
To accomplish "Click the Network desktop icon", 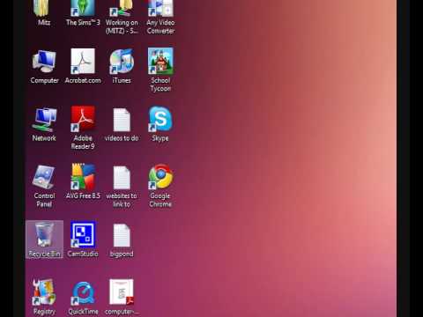I will [44, 124].
